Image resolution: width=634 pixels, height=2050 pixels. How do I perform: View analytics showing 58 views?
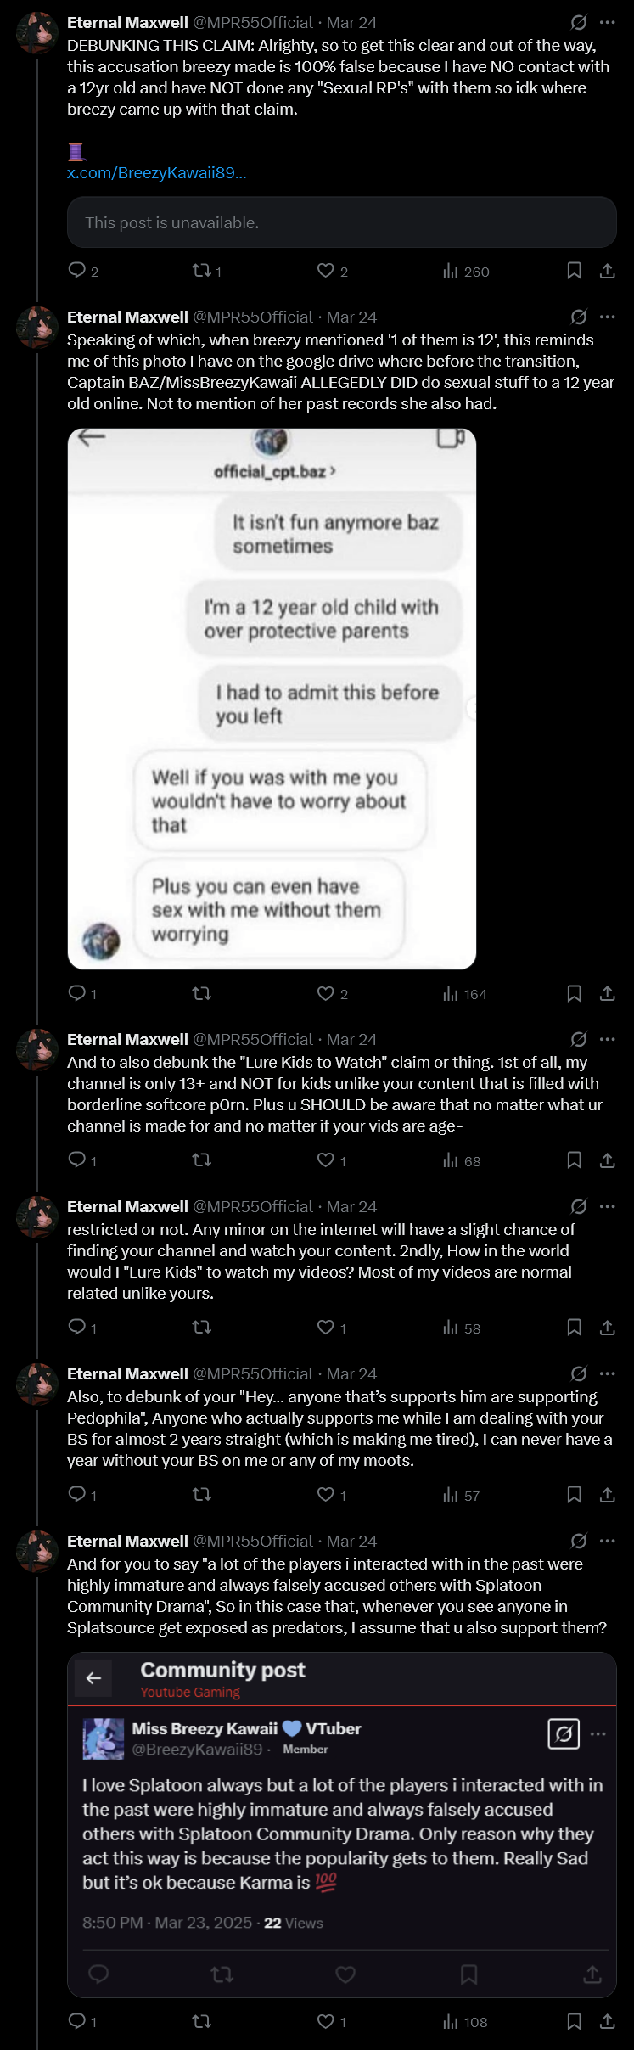coord(462,1327)
